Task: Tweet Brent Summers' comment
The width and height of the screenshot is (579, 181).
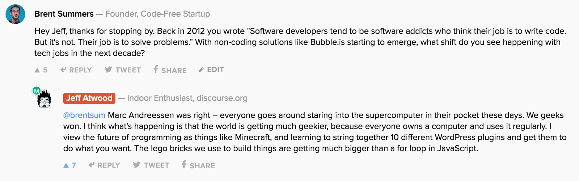Action: pos(123,70)
